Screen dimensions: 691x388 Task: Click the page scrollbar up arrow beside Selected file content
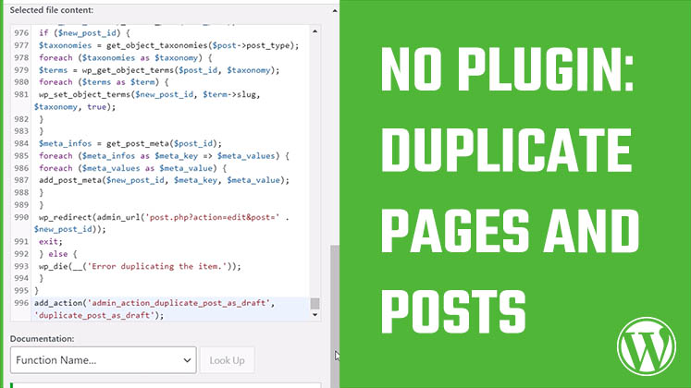335,10
